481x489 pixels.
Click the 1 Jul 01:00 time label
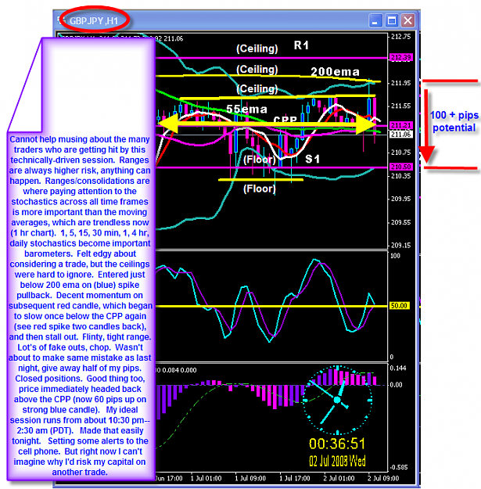206,478
